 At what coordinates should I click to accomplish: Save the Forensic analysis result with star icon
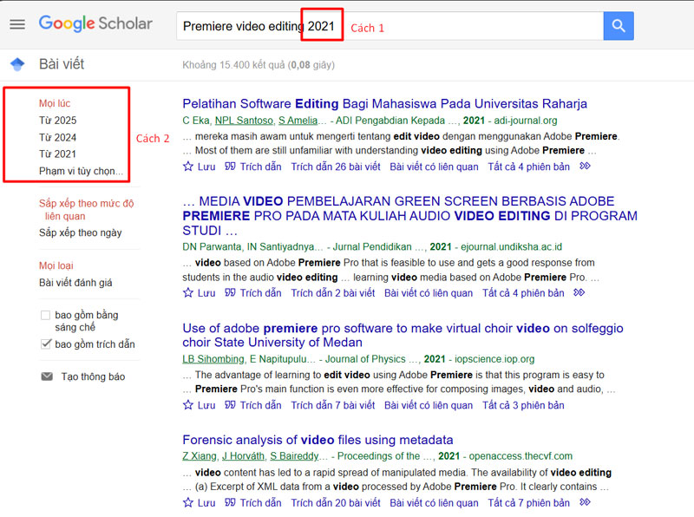point(188,503)
